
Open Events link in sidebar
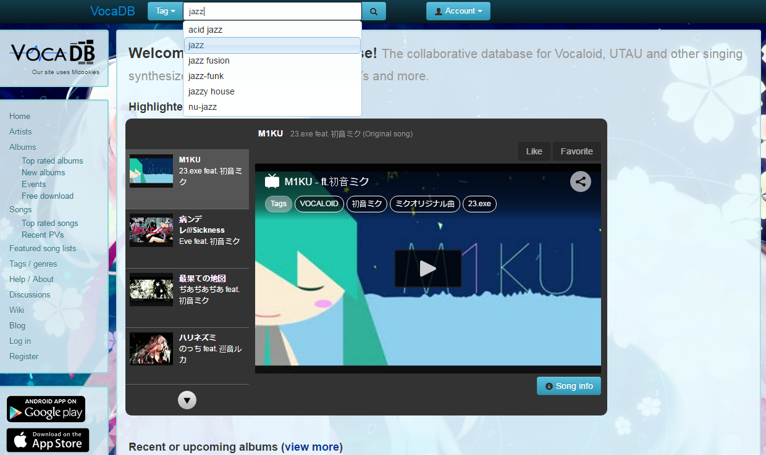[34, 184]
